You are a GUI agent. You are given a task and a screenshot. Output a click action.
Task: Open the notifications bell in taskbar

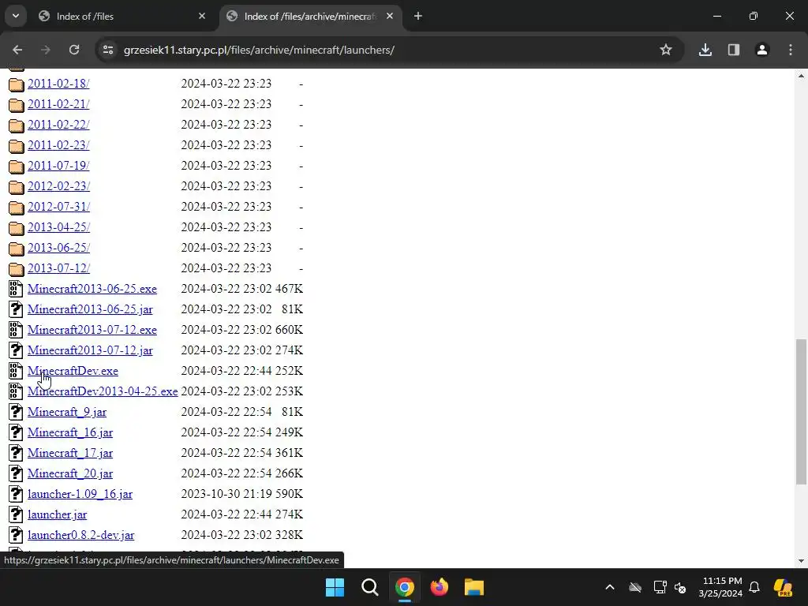point(754,587)
